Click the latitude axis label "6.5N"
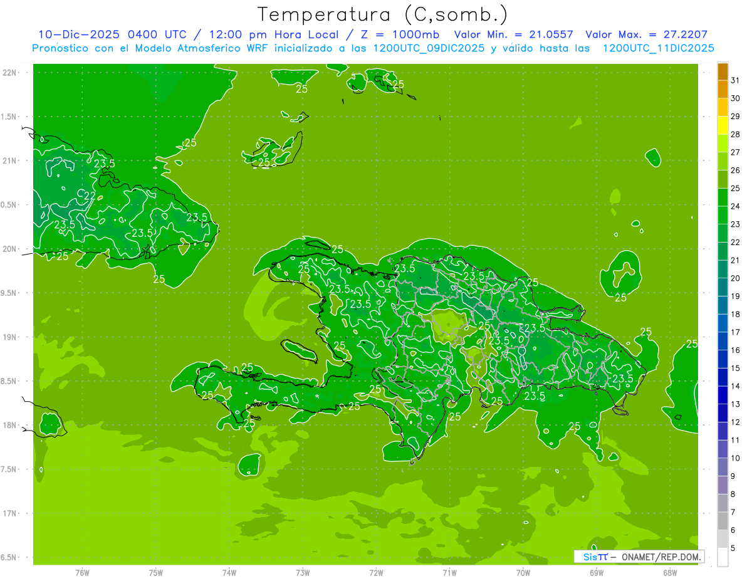Image resolution: width=752 pixels, height=581 pixels. (x=9, y=557)
